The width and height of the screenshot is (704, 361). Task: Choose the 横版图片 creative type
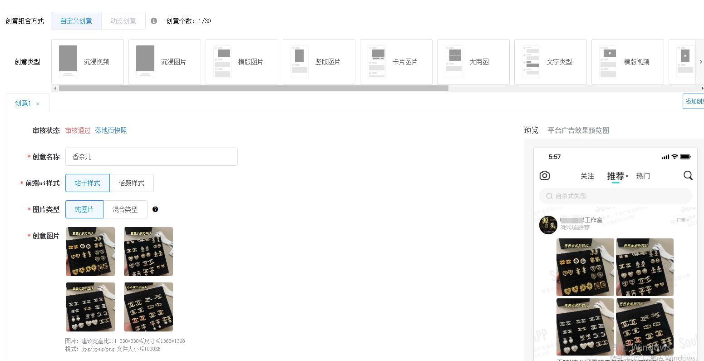[x=242, y=62]
